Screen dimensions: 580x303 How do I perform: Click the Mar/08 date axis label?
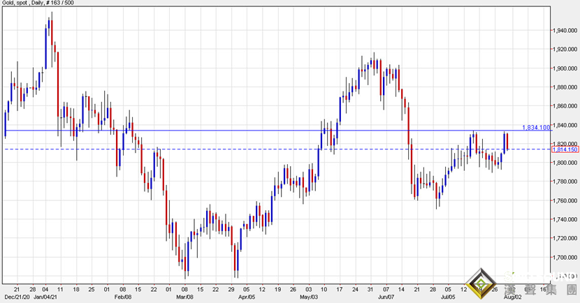pos(184,297)
